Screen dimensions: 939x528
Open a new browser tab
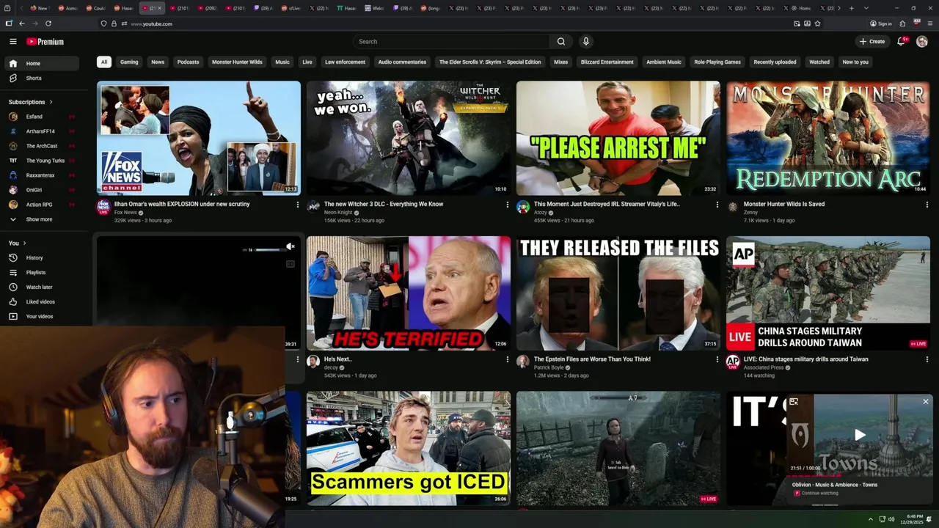[851, 8]
